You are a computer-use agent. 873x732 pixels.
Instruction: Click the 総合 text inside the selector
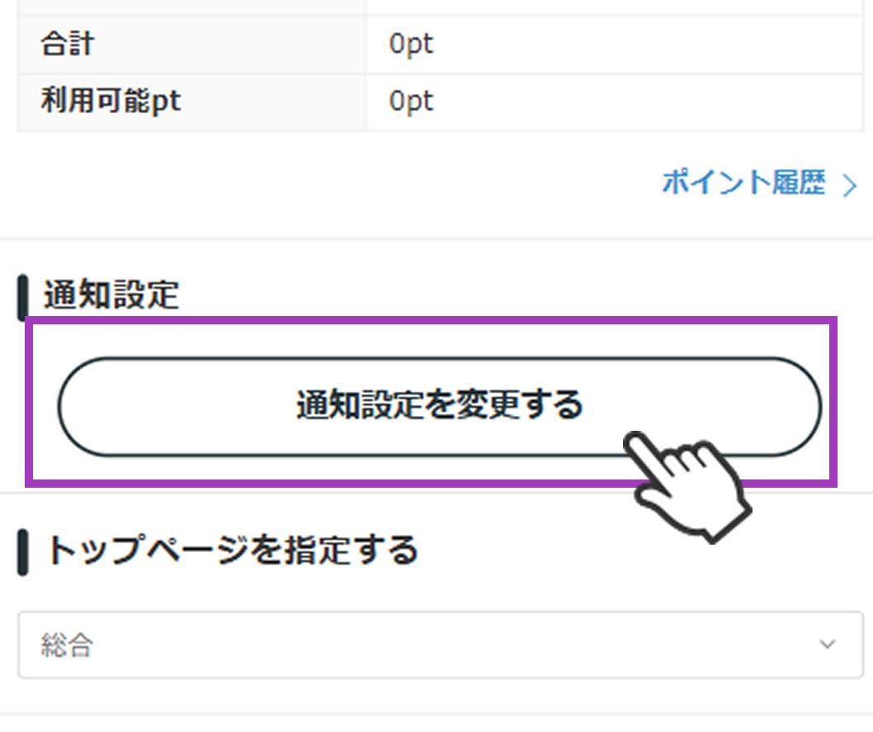pos(66,645)
